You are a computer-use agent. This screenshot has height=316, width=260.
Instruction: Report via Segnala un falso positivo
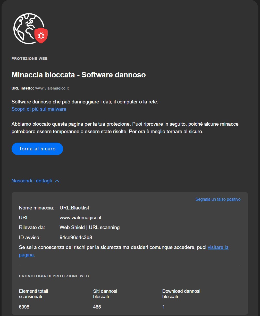(x=218, y=199)
